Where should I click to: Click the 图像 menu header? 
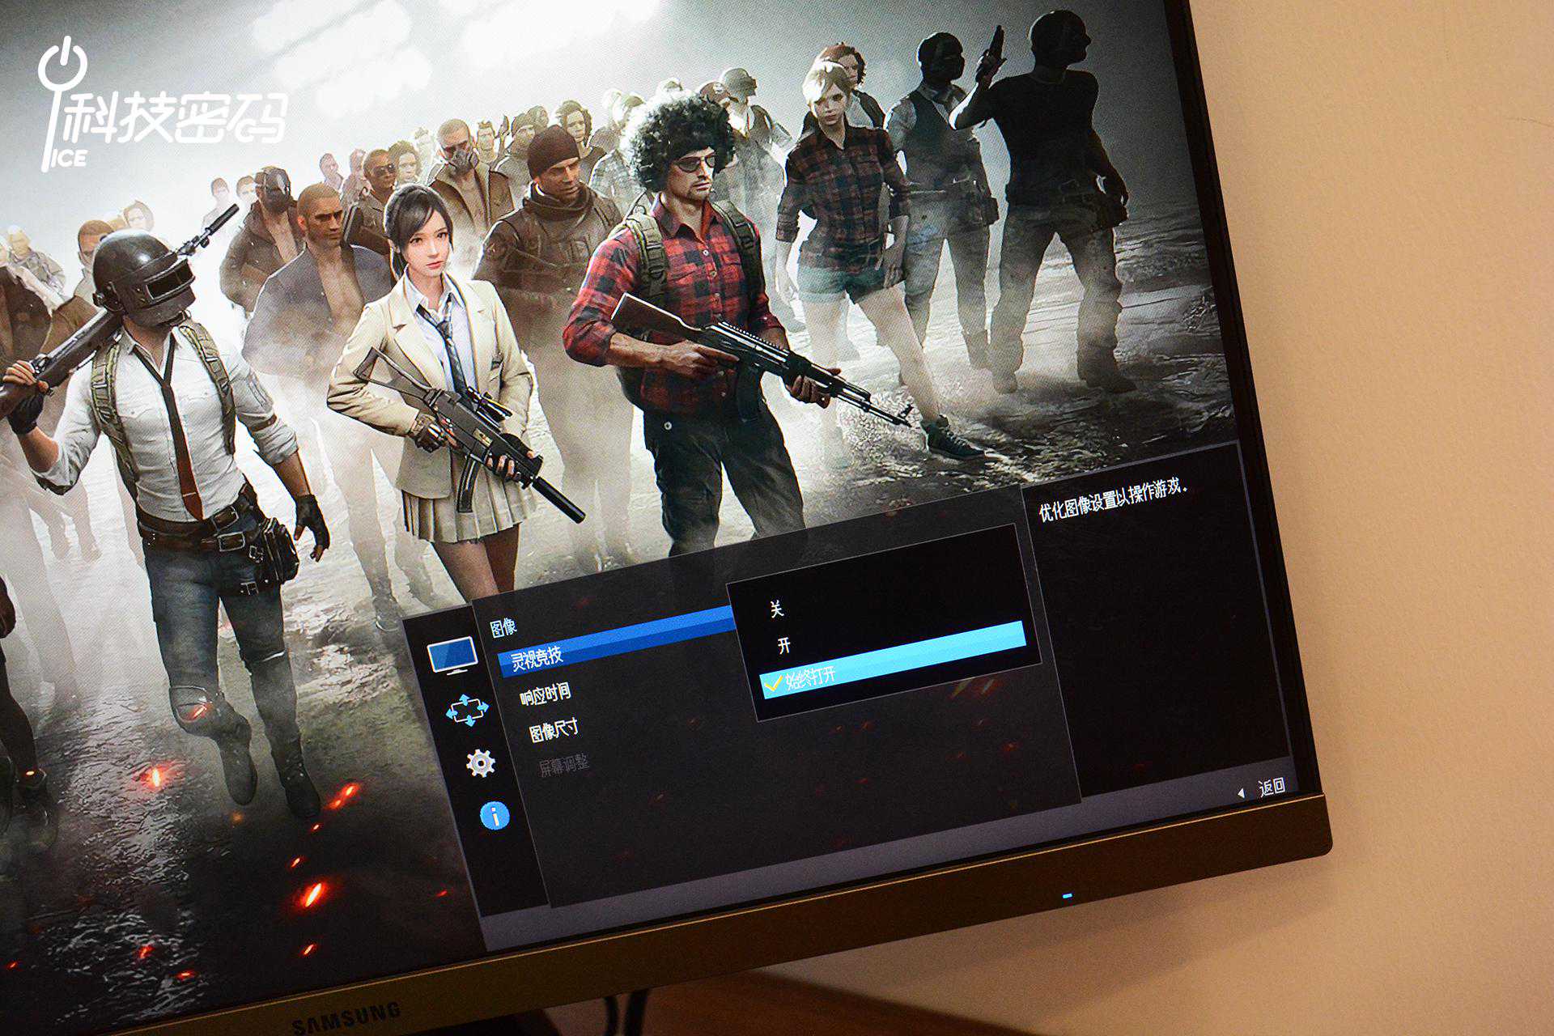503,626
